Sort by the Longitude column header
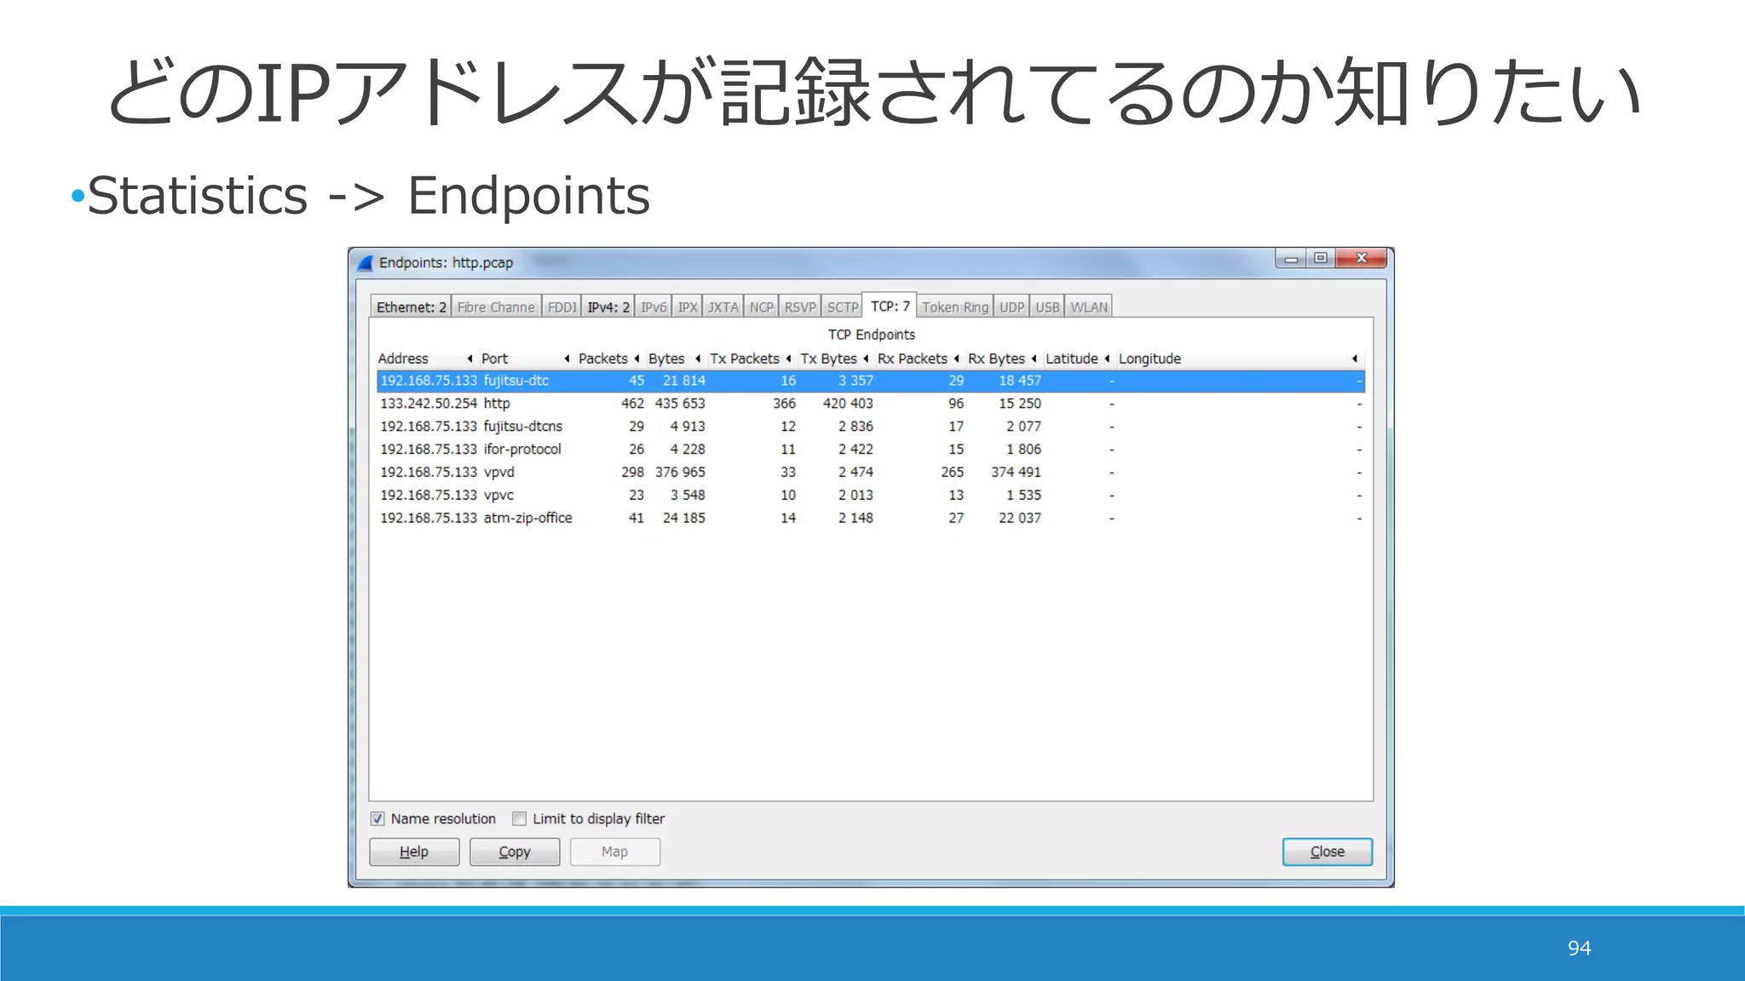 1239,359
